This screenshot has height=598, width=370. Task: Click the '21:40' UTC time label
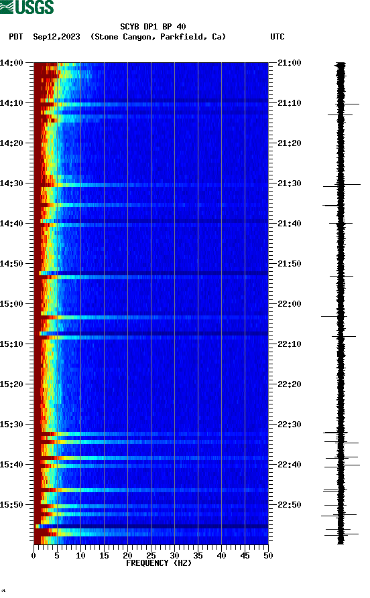pyautogui.click(x=290, y=224)
